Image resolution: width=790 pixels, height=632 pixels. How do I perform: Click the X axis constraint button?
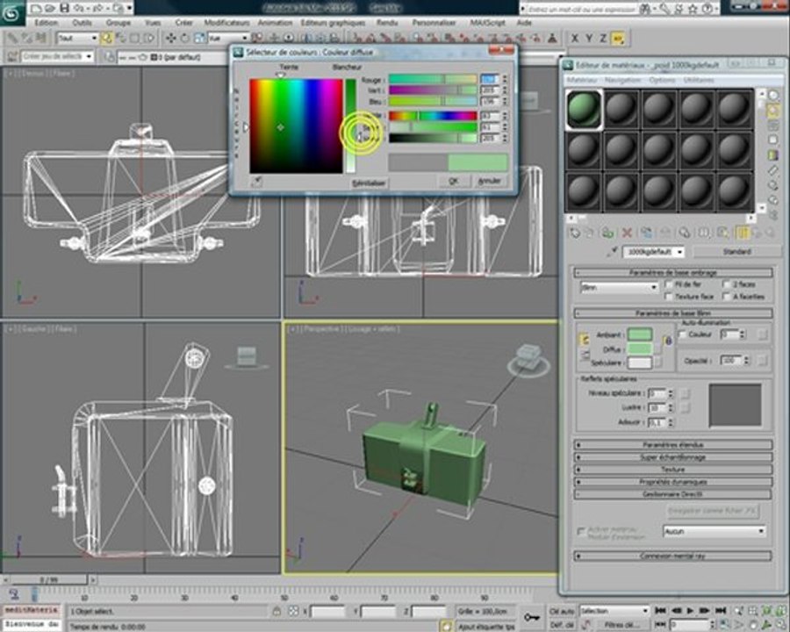(574, 39)
